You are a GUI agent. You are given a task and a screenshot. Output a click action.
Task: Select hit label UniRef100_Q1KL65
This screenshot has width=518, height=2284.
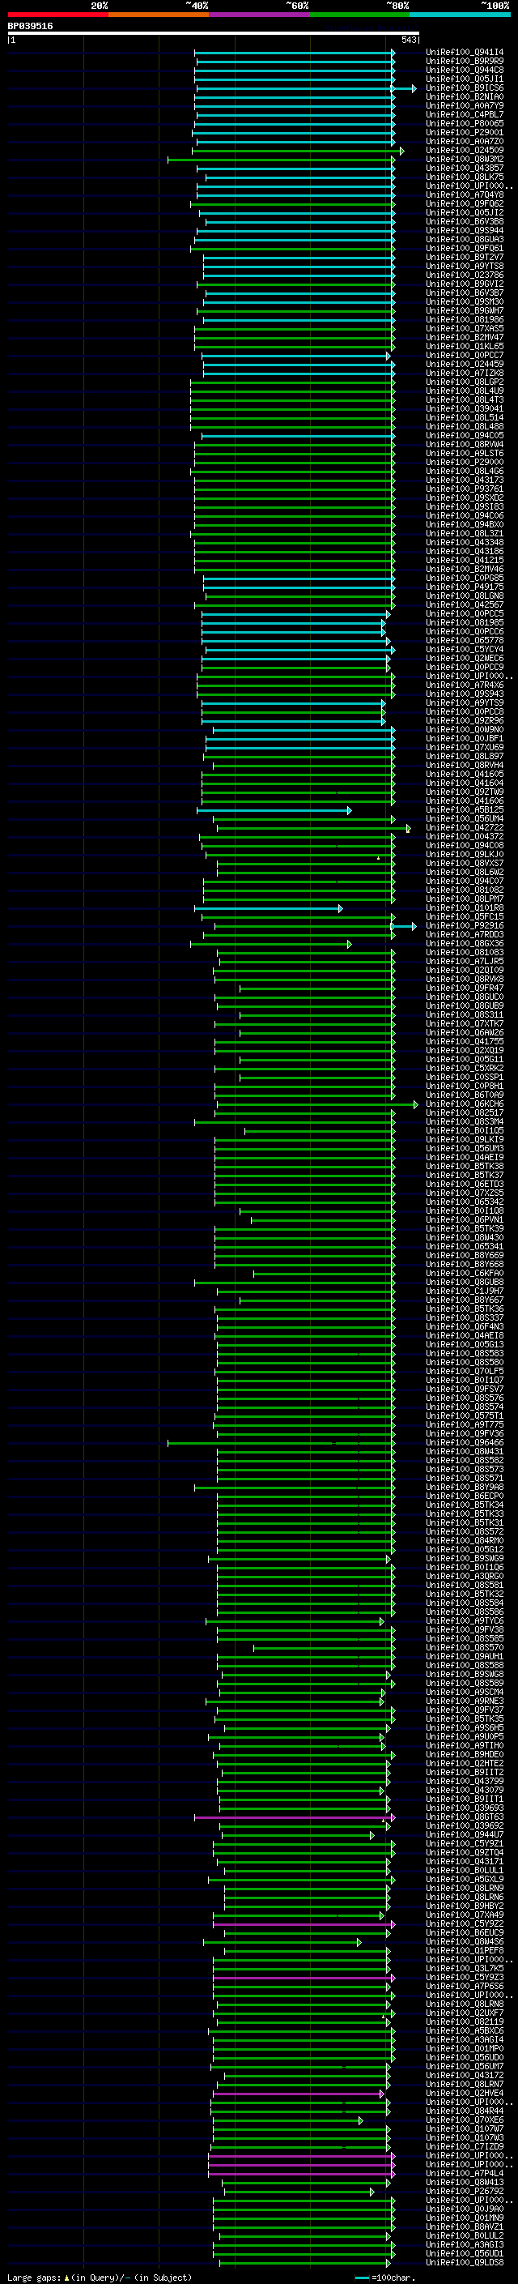coord(465,347)
